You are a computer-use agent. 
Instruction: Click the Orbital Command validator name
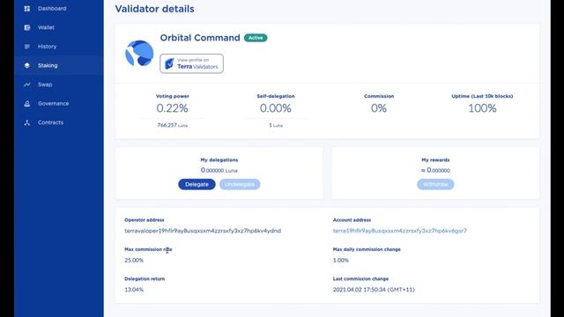200,38
